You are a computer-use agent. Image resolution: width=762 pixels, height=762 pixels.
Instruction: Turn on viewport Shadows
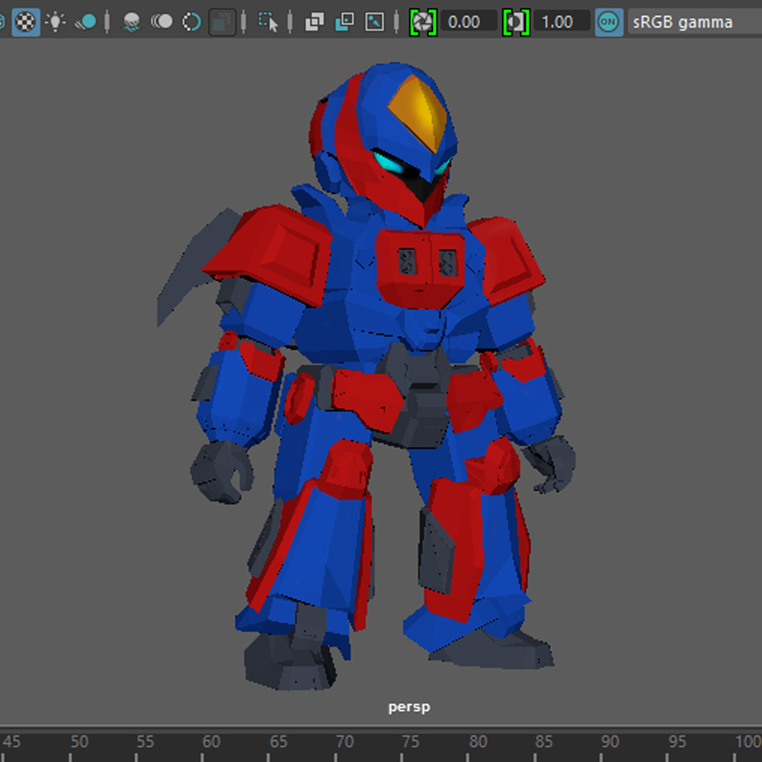tap(87, 21)
